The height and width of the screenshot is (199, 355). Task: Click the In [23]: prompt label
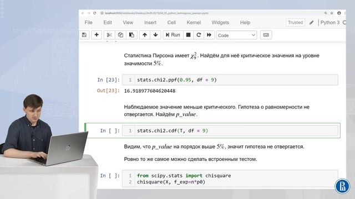pyautogui.click(x=109, y=80)
